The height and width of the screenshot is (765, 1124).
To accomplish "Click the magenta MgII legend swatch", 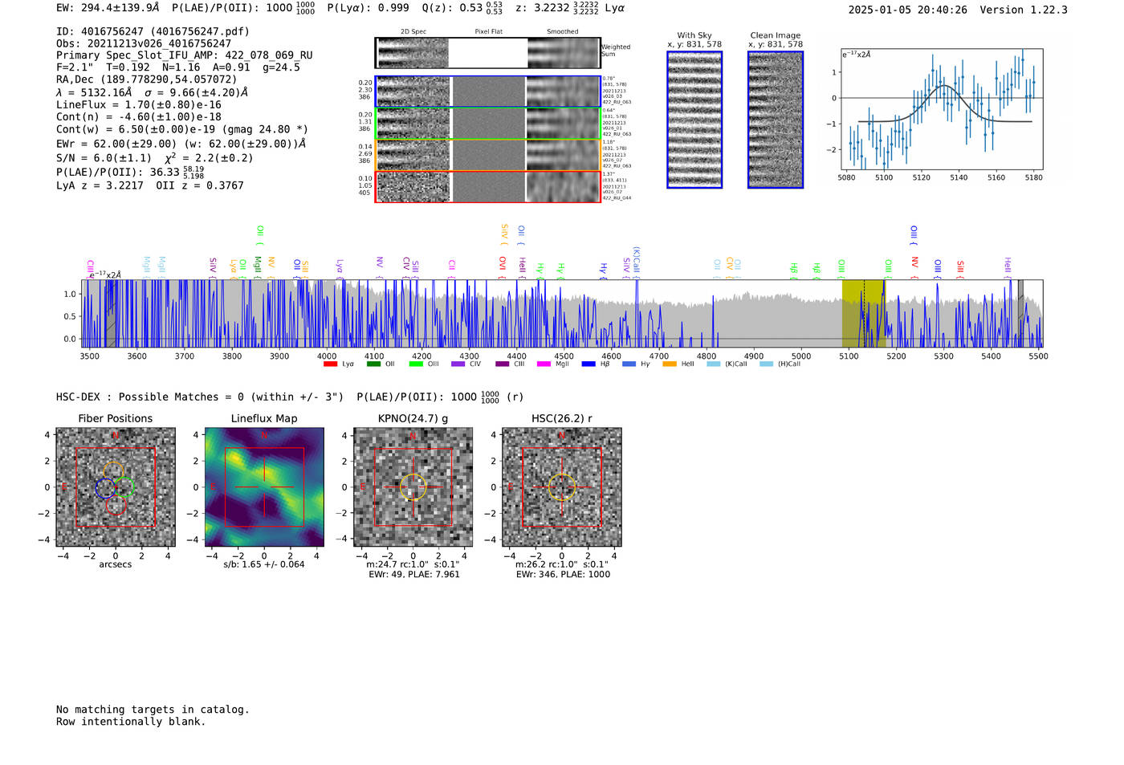I will [x=544, y=364].
